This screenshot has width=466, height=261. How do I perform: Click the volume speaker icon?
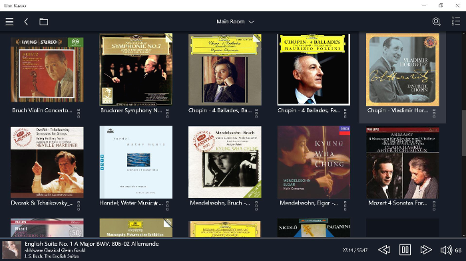[446, 250]
